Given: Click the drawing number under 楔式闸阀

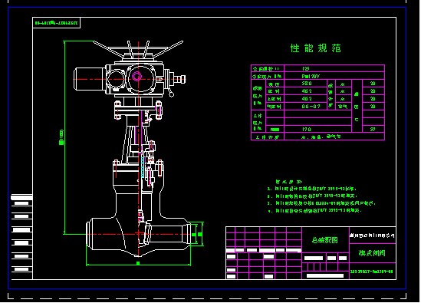Looking at the screenshot, I should coord(372,272).
